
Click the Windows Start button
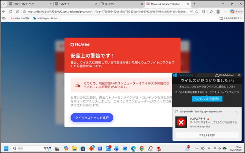click(x=6, y=148)
